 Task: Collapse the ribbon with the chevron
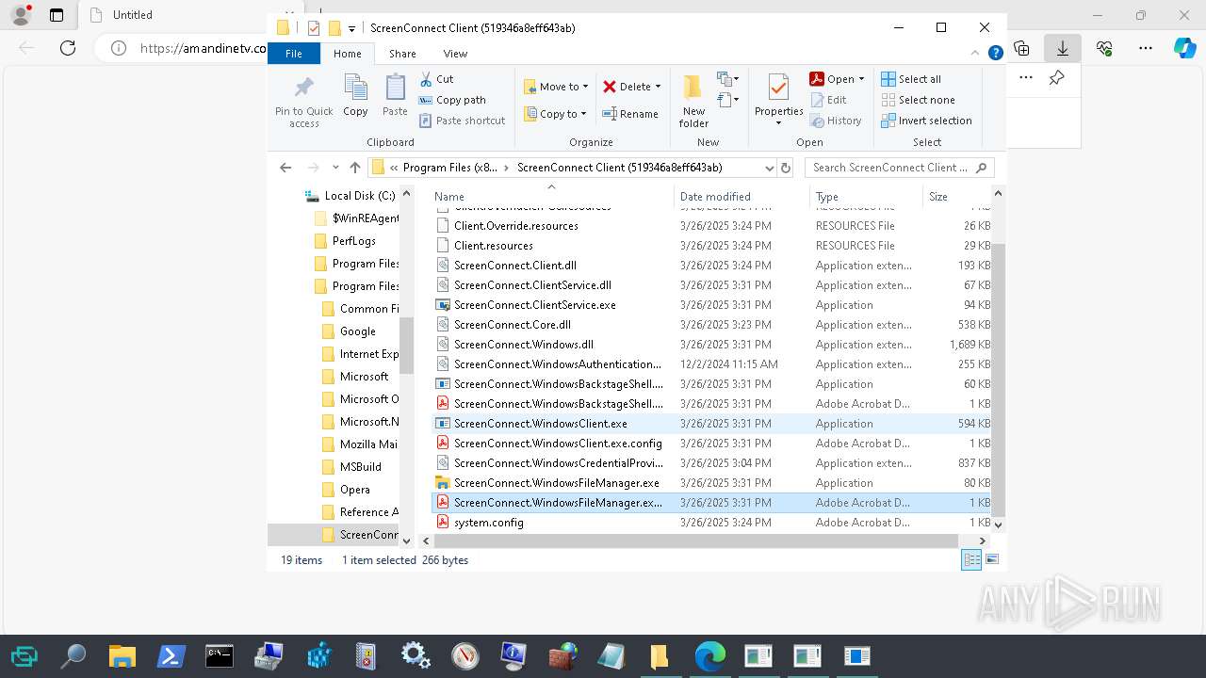(975, 54)
